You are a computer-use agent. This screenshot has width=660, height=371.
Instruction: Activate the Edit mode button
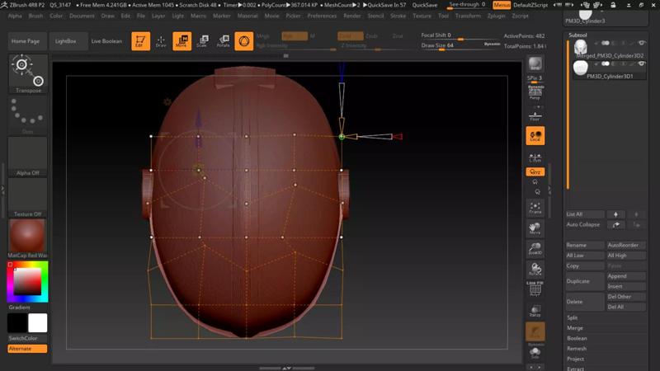pyautogui.click(x=141, y=41)
